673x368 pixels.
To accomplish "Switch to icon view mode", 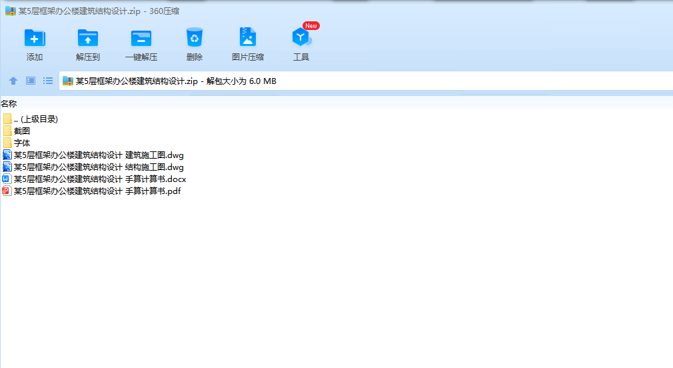I will tap(31, 81).
